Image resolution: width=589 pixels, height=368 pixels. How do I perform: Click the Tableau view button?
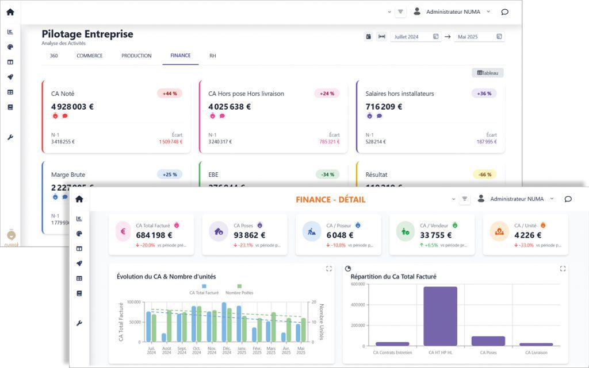pos(487,73)
